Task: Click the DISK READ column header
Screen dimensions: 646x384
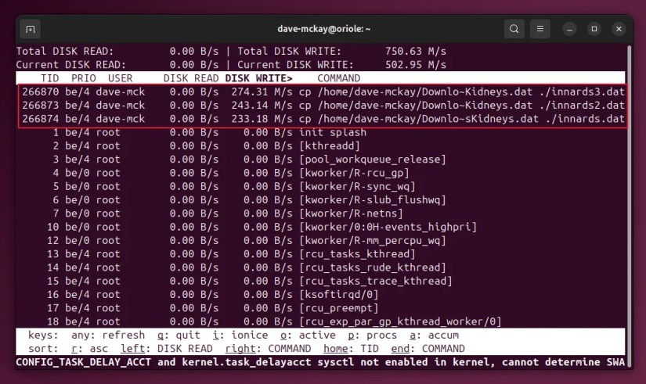Action: (x=191, y=78)
